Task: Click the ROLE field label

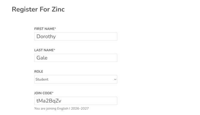Action: pyautogui.click(x=39, y=72)
